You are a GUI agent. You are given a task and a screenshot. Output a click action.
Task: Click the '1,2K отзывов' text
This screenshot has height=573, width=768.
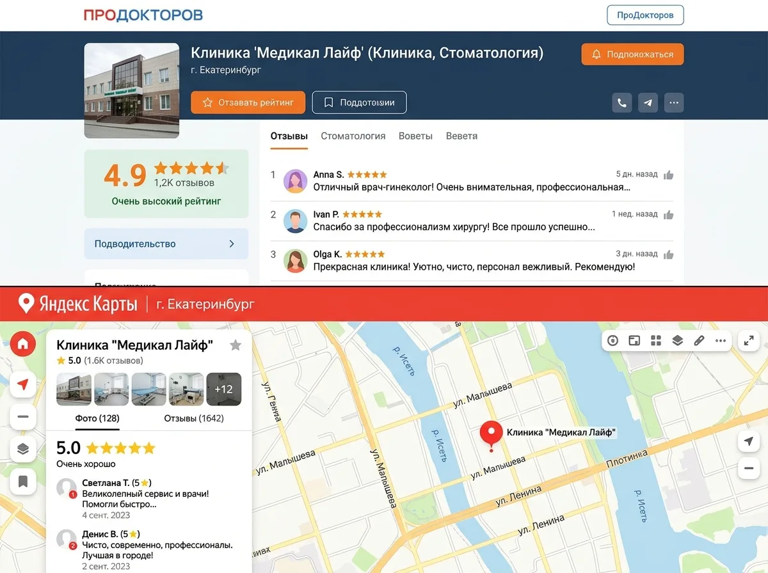pyautogui.click(x=184, y=183)
